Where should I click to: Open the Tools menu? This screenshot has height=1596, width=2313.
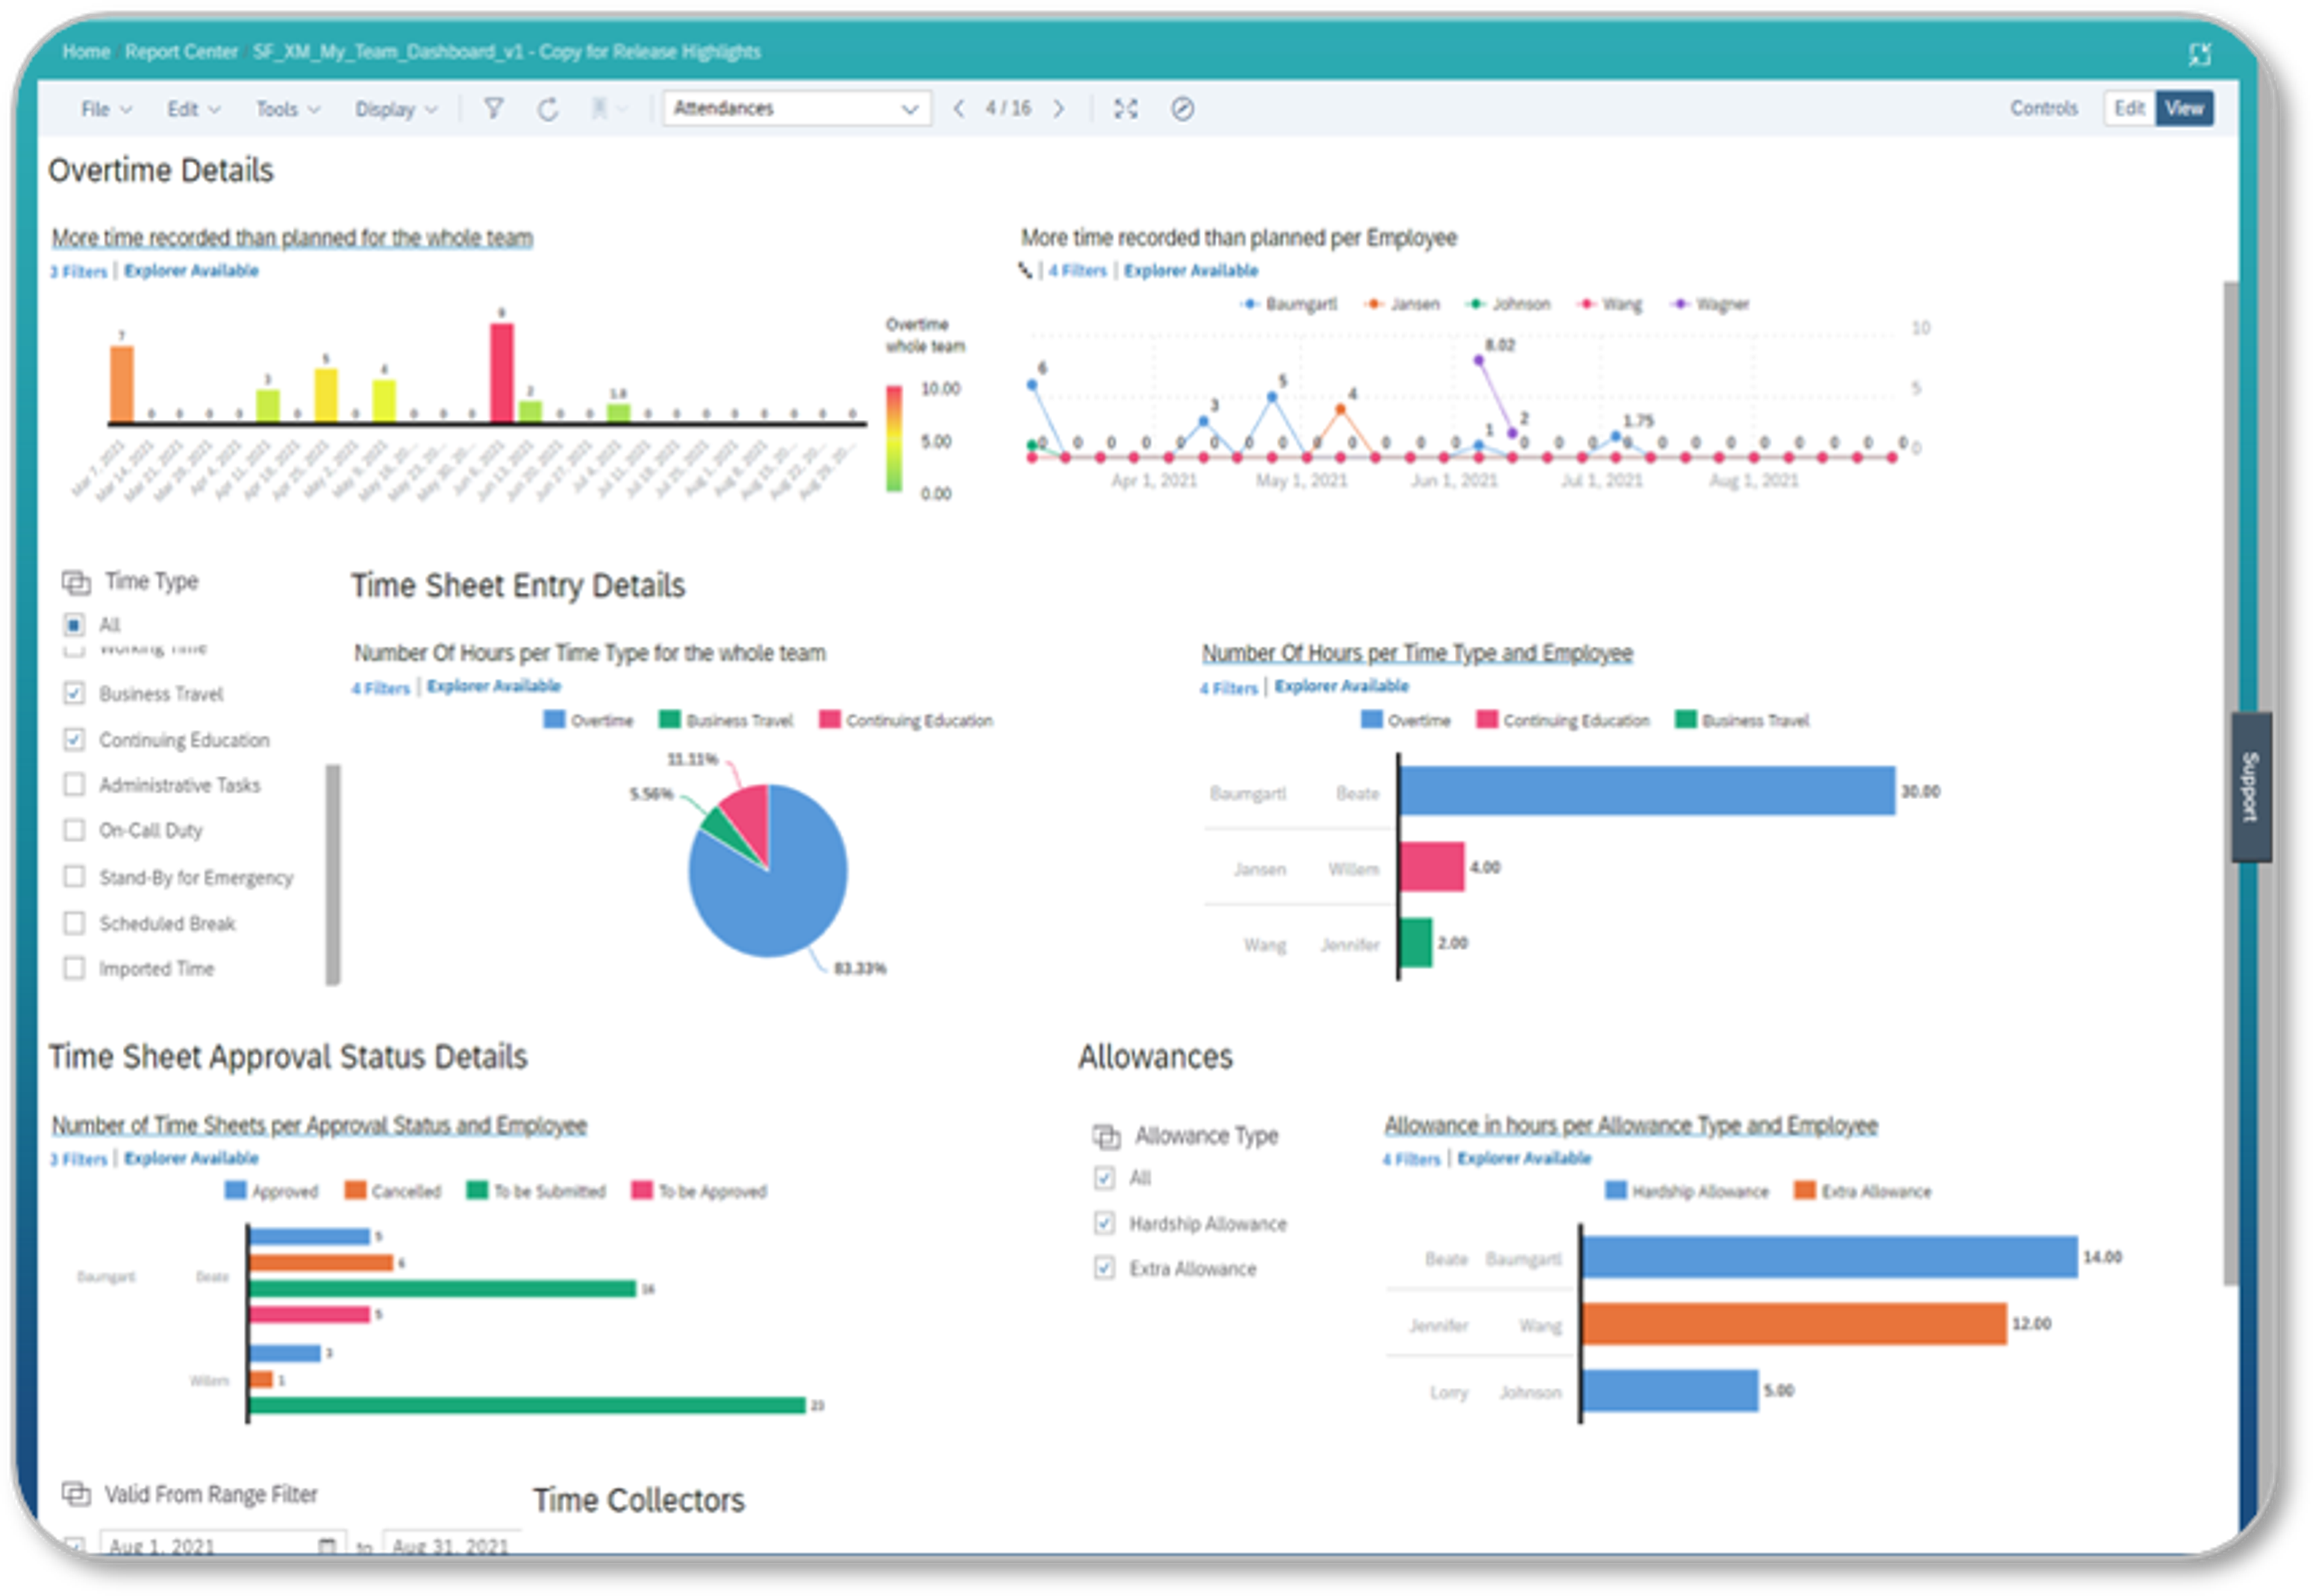click(287, 108)
